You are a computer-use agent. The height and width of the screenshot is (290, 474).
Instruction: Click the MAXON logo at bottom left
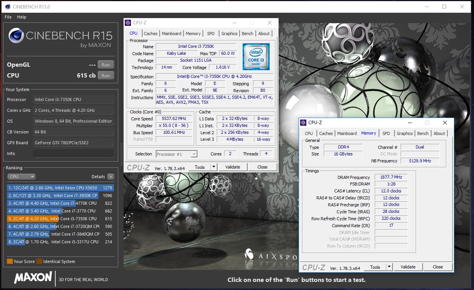click(33, 278)
